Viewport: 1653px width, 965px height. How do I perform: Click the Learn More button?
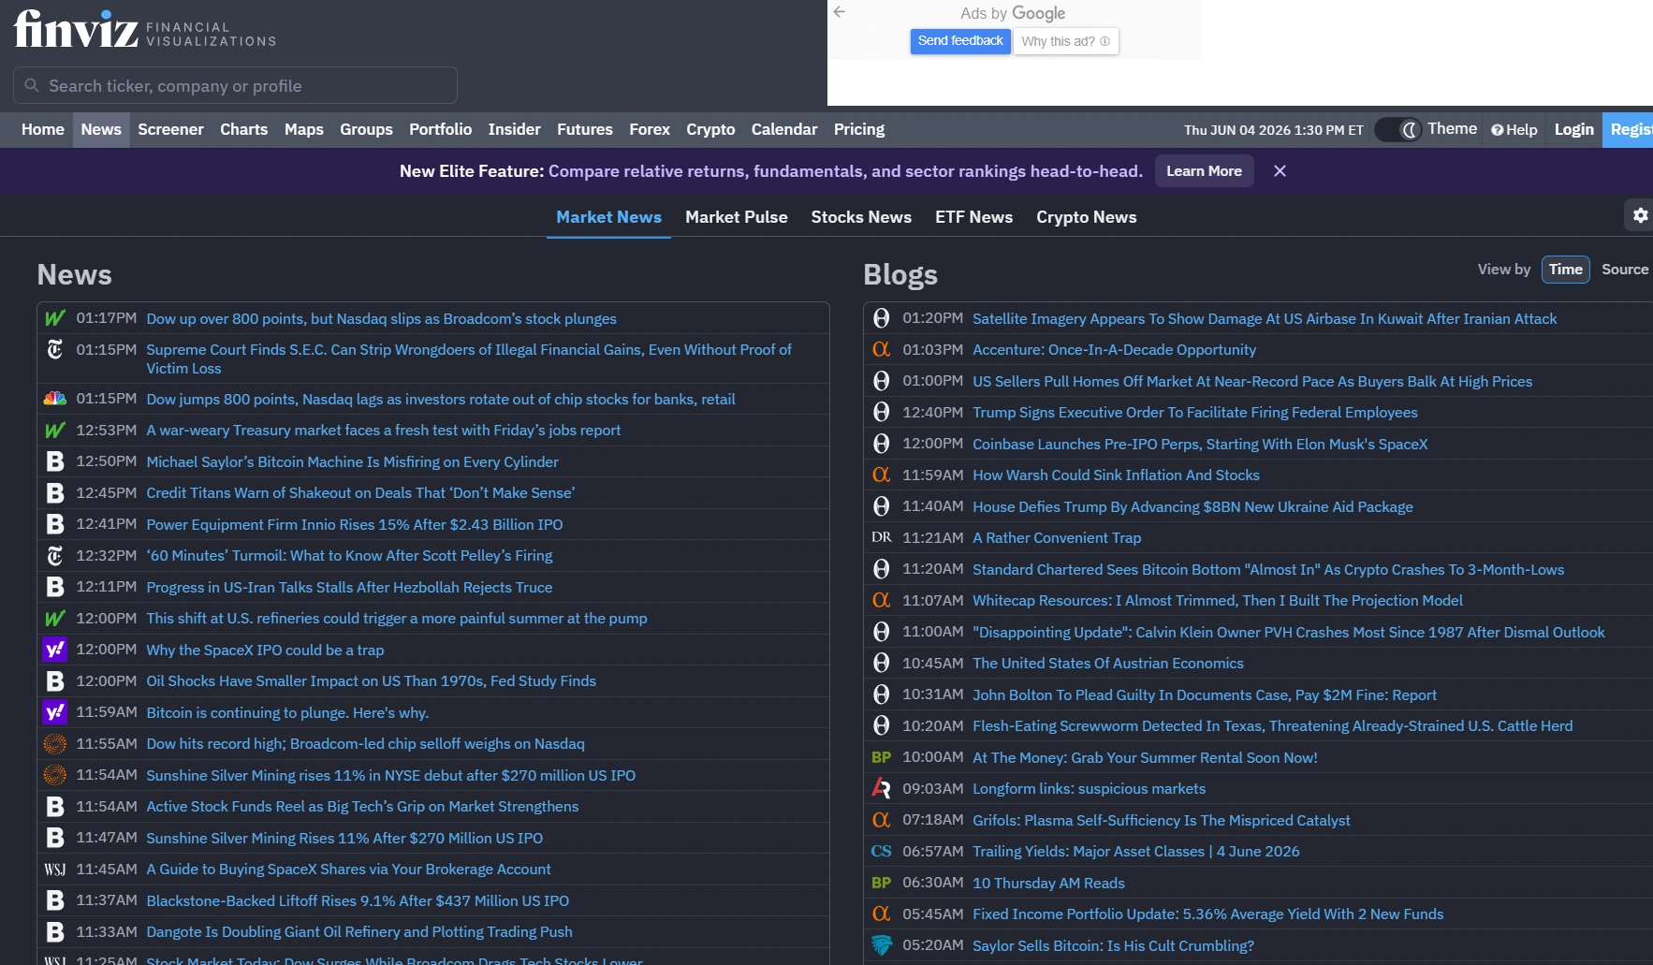coord(1204,171)
